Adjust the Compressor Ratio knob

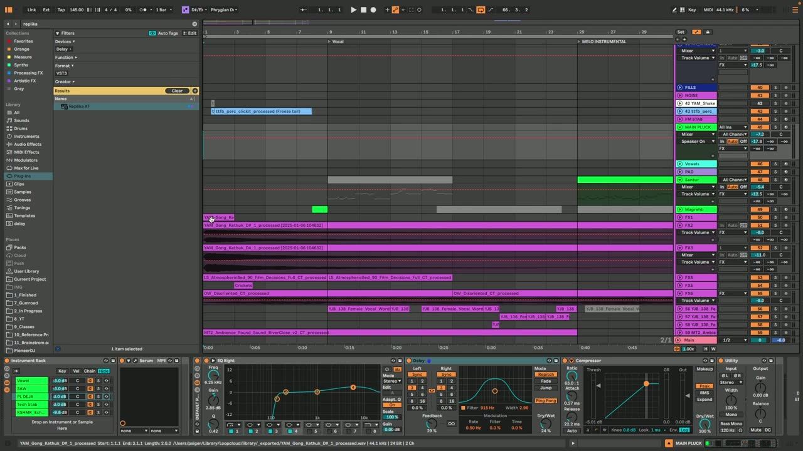[x=572, y=376]
